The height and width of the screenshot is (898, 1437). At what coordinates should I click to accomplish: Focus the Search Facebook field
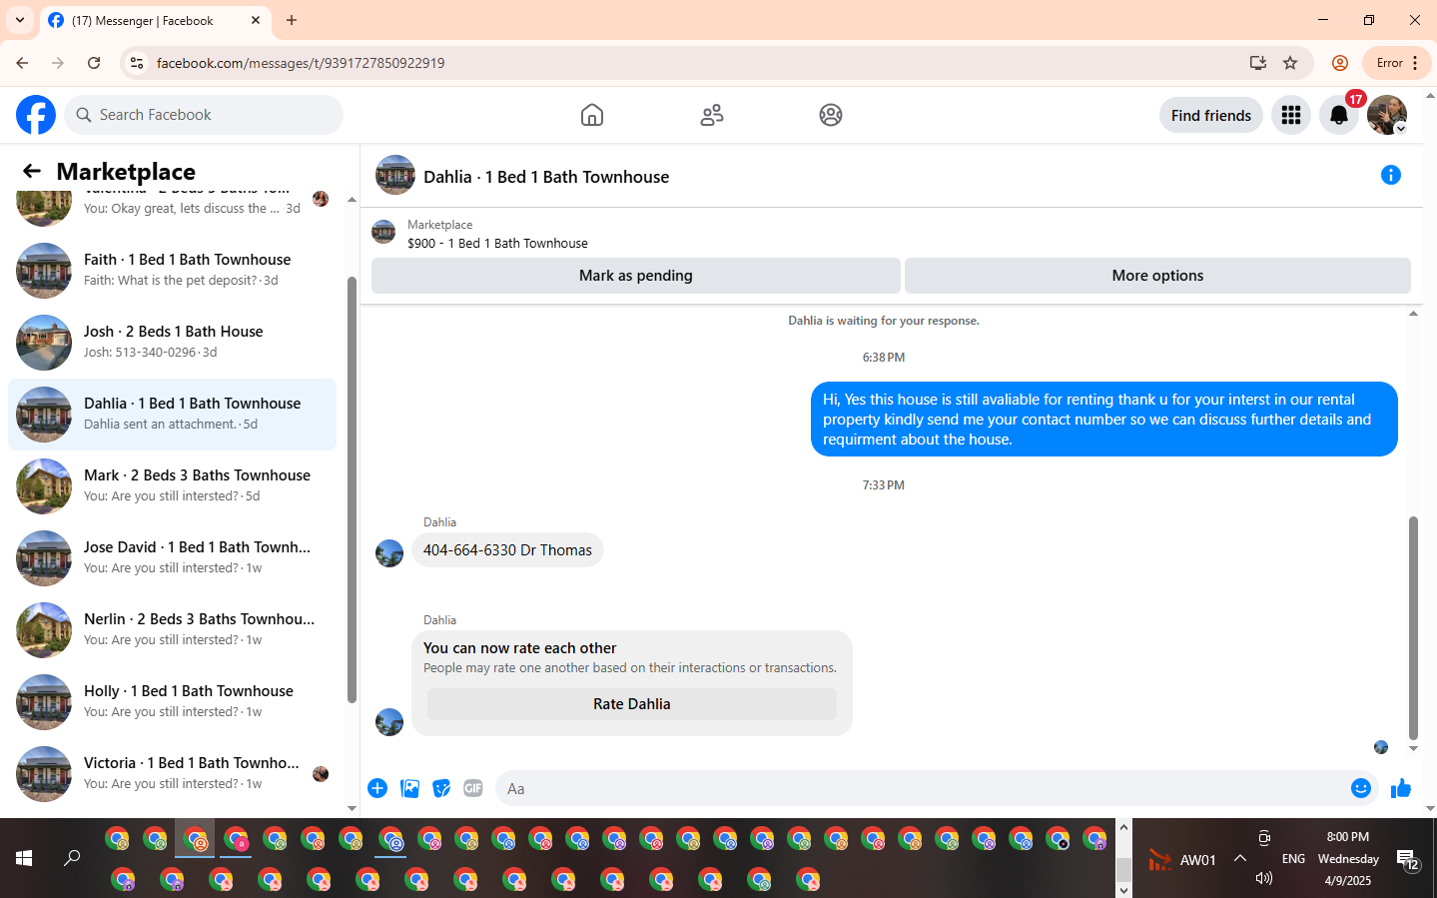tap(204, 115)
